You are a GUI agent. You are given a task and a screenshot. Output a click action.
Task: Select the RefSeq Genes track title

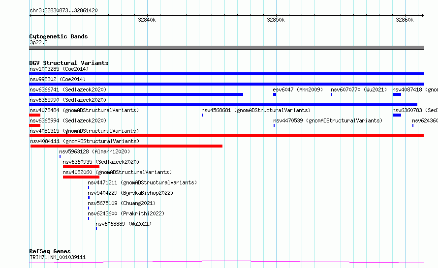[50, 252]
